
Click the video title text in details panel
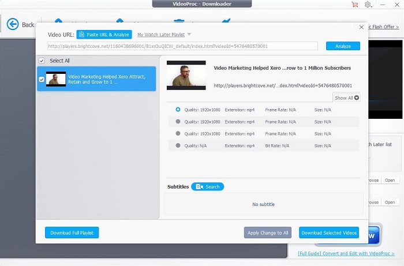point(282,68)
